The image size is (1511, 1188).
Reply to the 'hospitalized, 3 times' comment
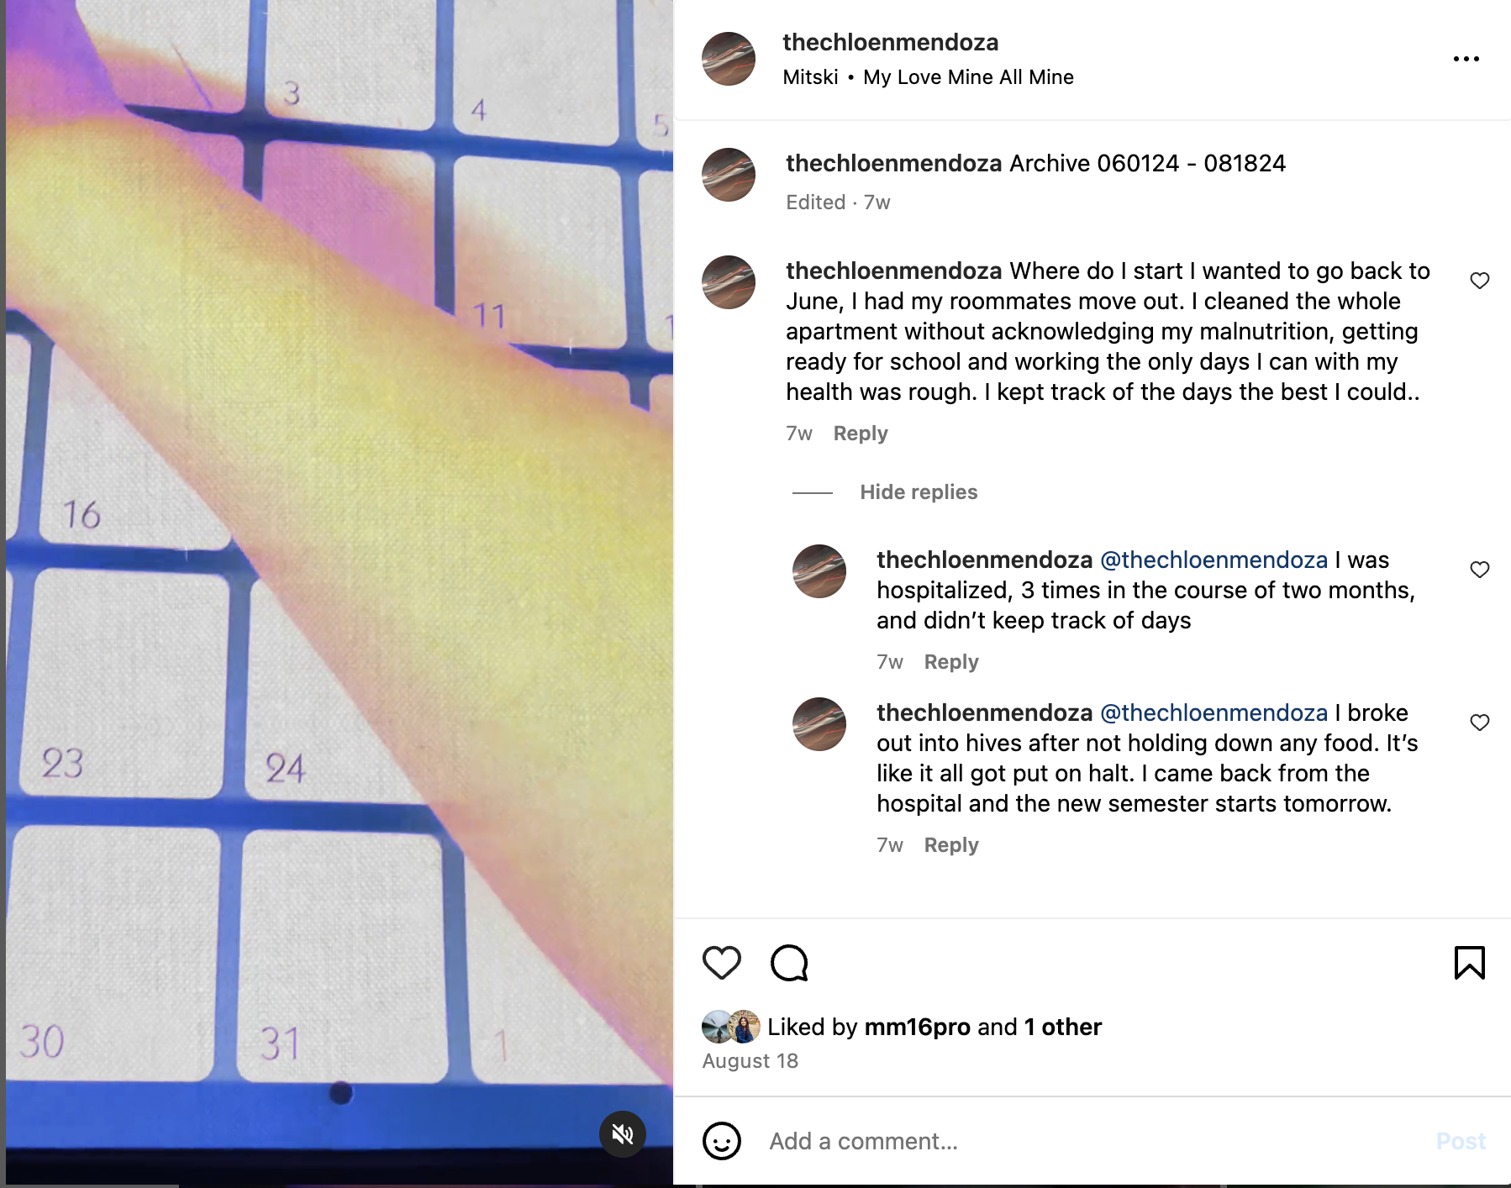pyautogui.click(x=951, y=662)
